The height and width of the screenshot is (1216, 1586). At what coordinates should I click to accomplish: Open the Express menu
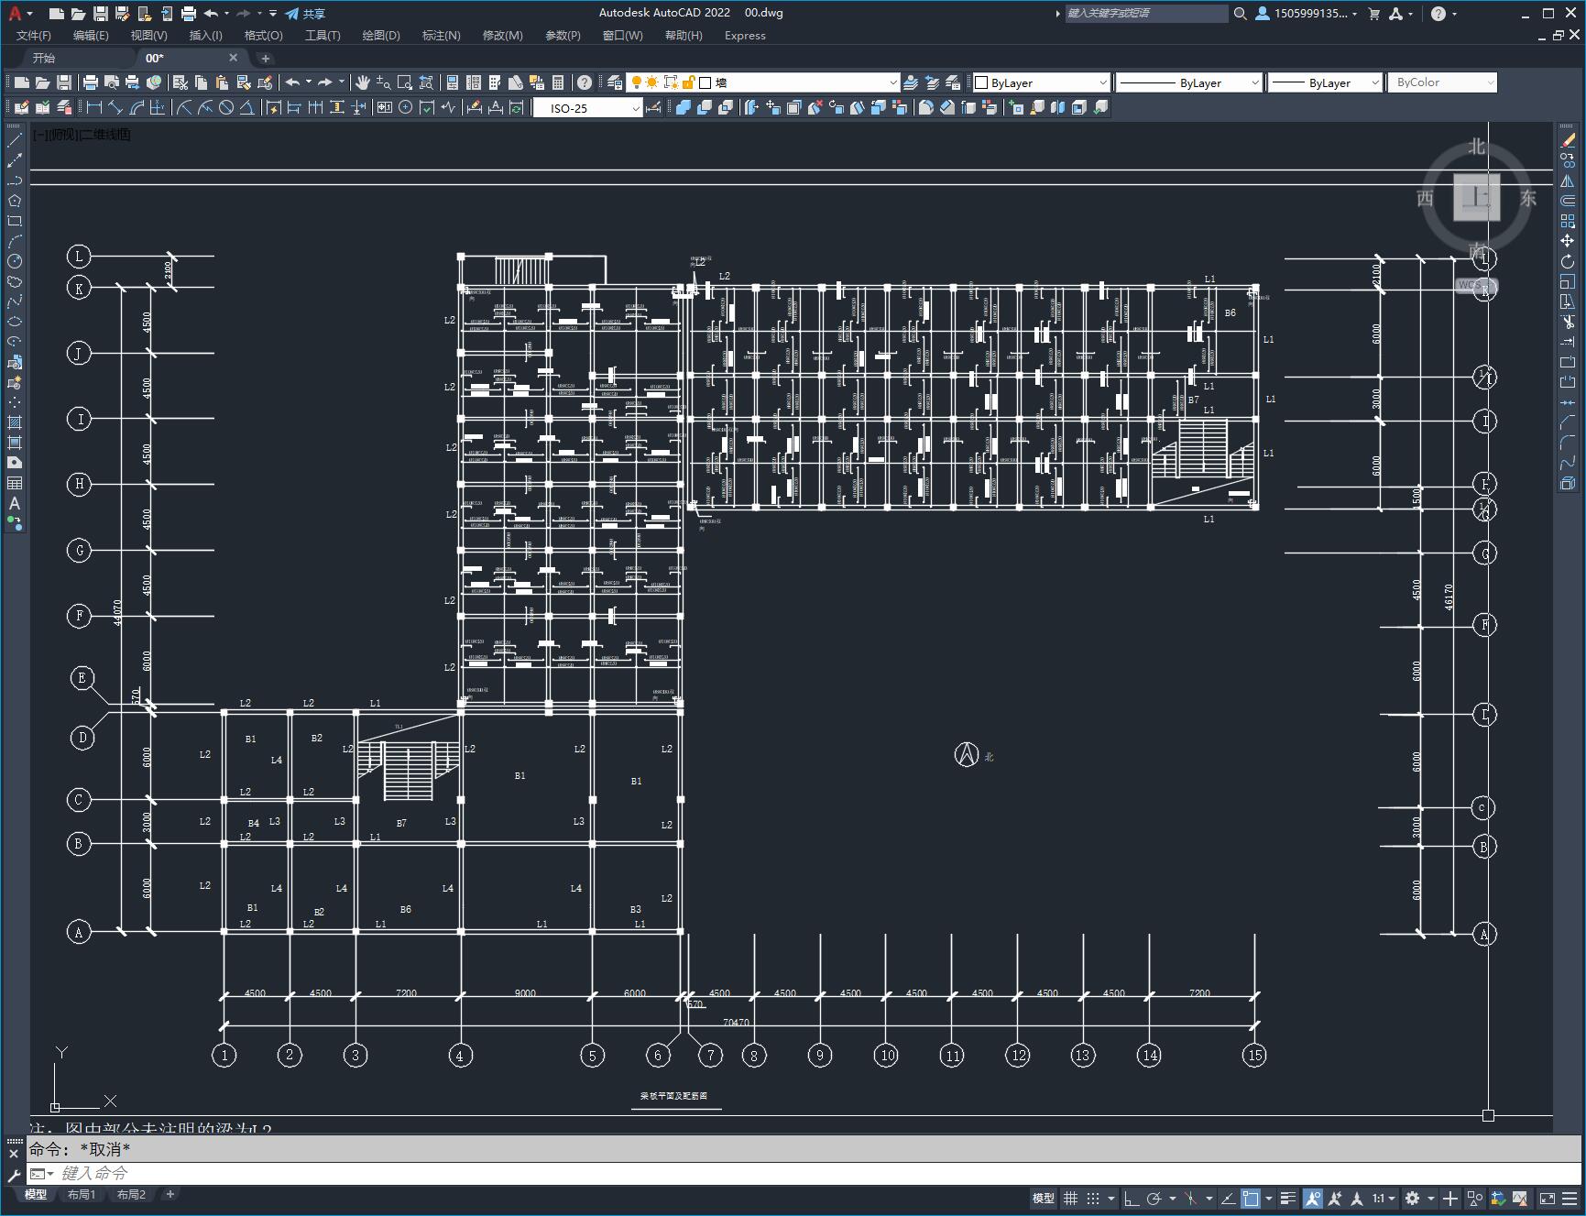pyautogui.click(x=745, y=36)
